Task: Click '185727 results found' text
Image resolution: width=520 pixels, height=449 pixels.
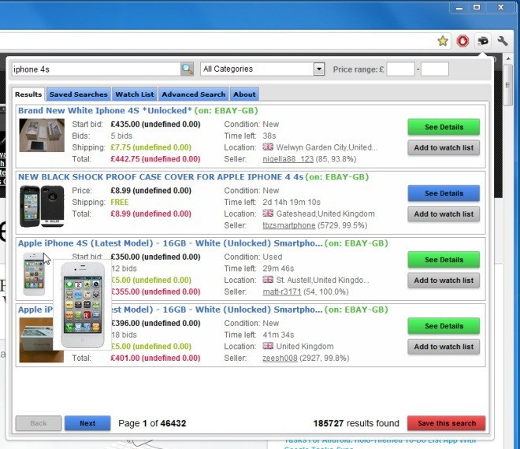Action: coord(356,423)
